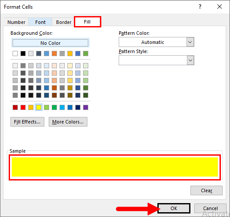Click the help question mark icon
Image resolution: width=230 pixels, height=217 pixels.
[x=200, y=7]
